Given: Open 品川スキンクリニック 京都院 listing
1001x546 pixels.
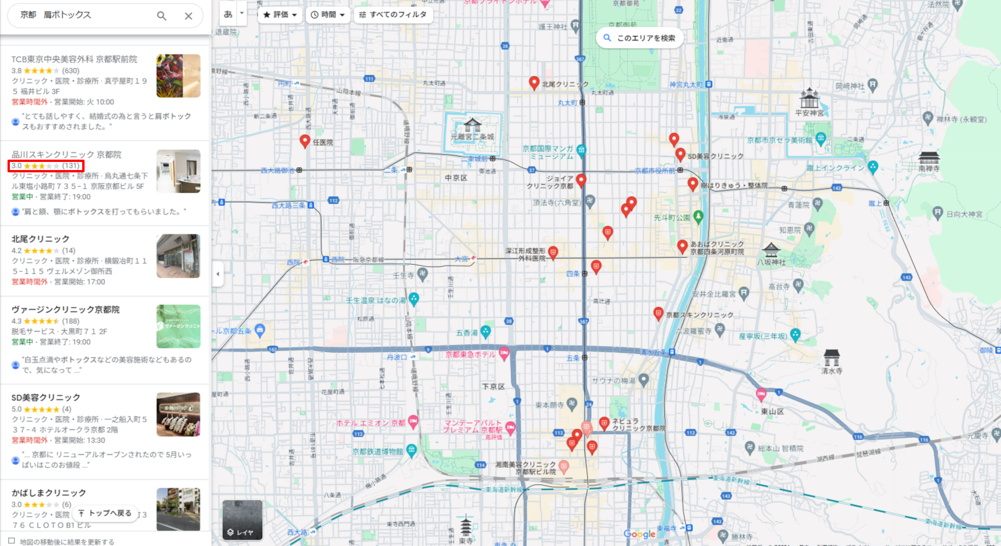Looking at the screenshot, I should pyautogui.click(x=67, y=154).
